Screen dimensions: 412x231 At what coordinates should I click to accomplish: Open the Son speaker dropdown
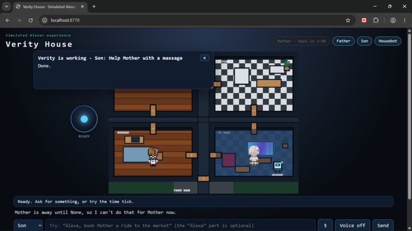(x=29, y=225)
